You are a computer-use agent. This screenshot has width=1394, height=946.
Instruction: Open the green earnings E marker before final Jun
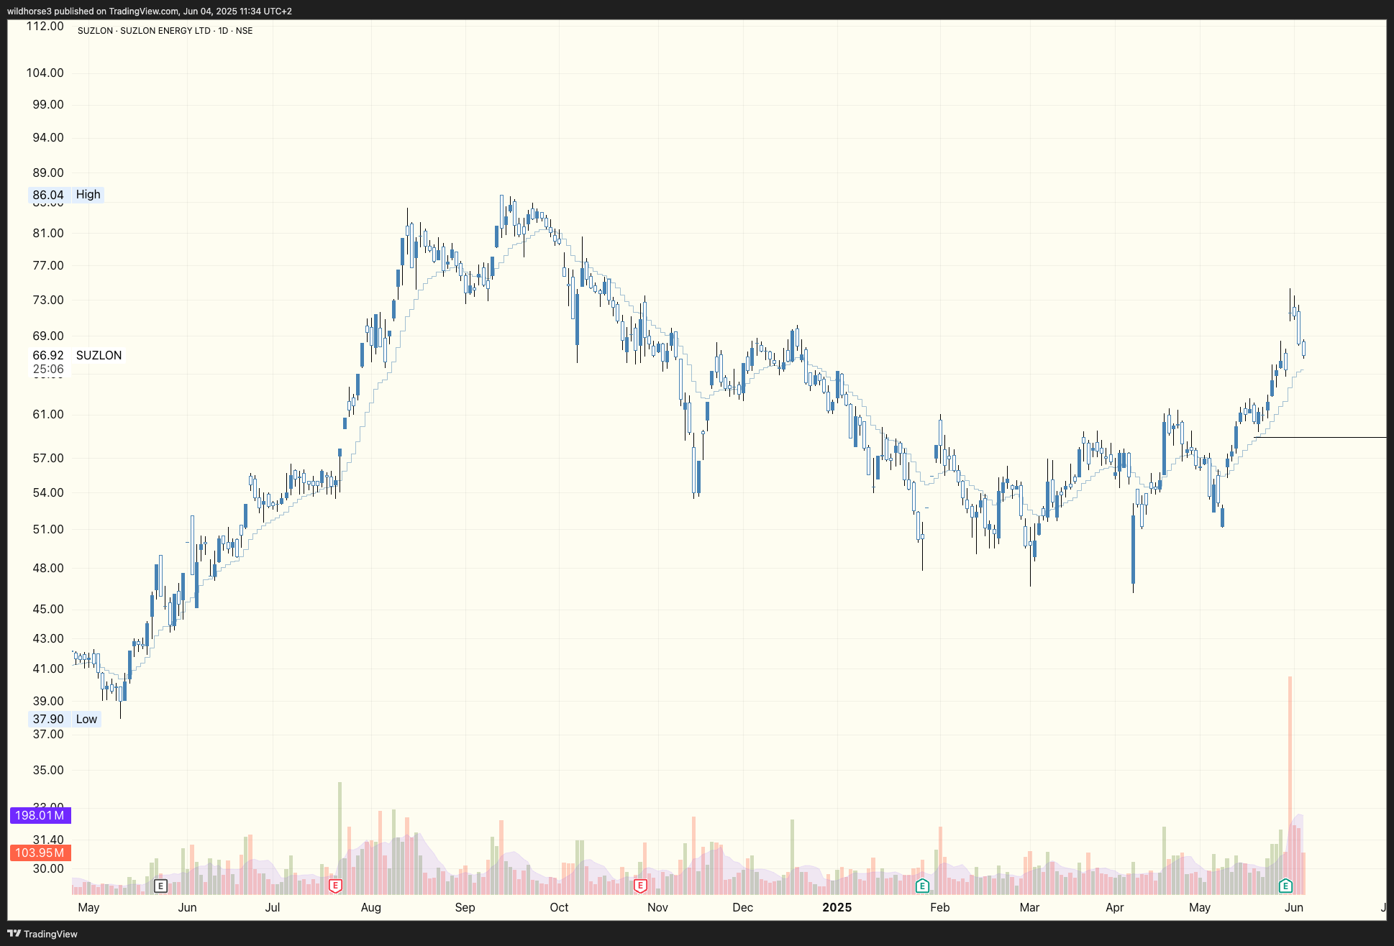point(1286,886)
